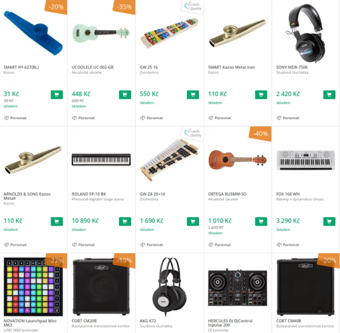Open the HERCULES DJ DJControl Inpulse 200 title
340x333 pixels.
[230, 323]
